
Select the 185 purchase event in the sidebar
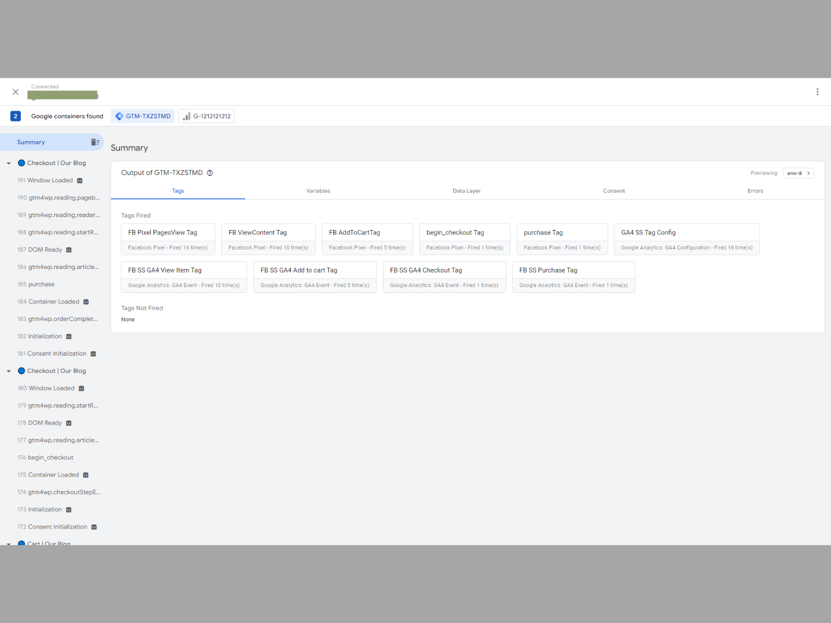click(x=41, y=284)
